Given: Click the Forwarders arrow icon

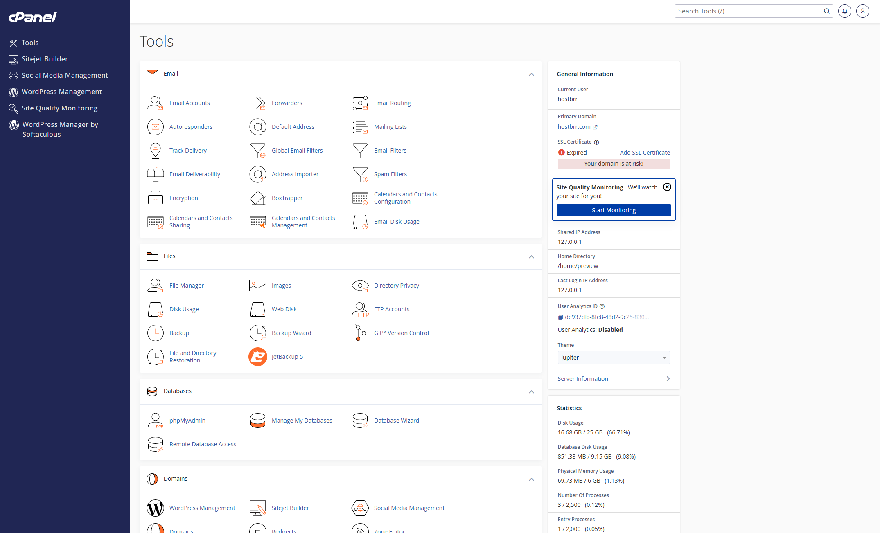Looking at the screenshot, I should pyautogui.click(x=257, y=103).
